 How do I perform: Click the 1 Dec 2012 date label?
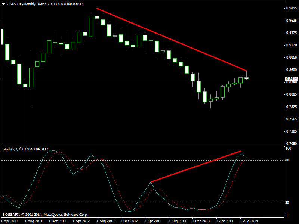pos(129,221)
